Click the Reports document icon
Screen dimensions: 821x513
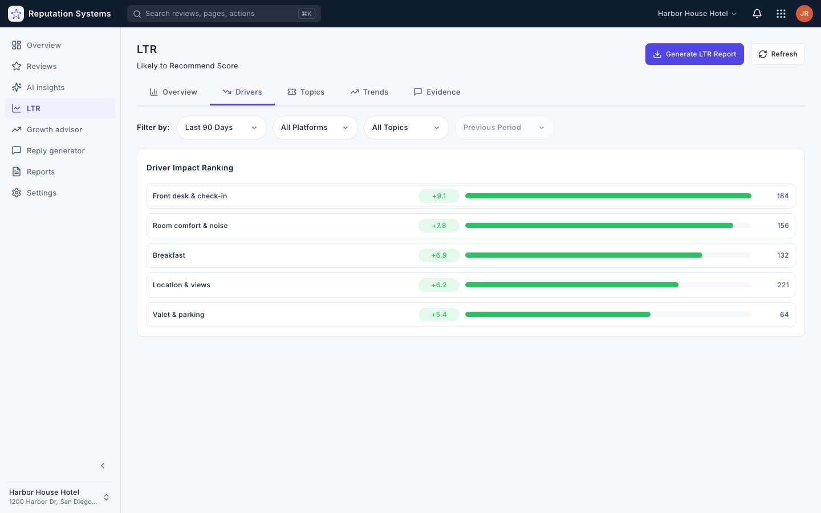point(17,172)
